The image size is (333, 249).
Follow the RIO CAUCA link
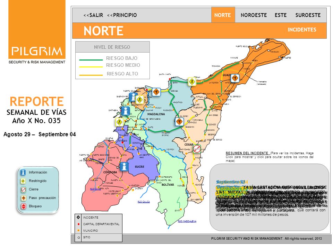click(144, 202)
